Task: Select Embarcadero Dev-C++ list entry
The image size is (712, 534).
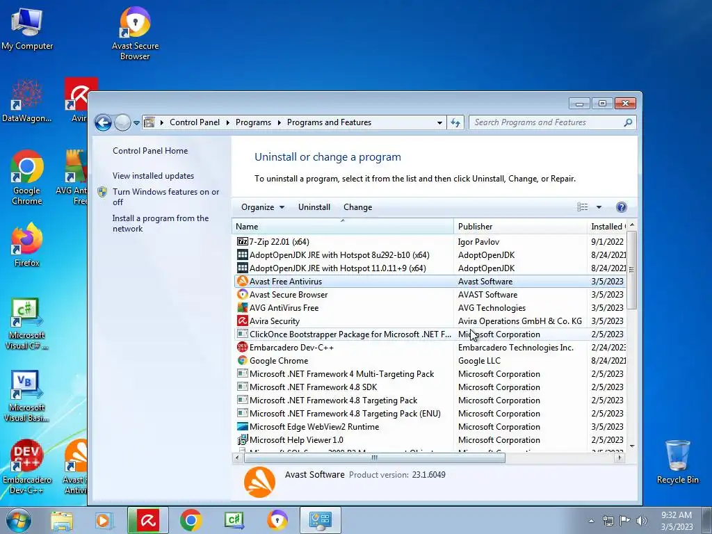Action: coord(430,348)
